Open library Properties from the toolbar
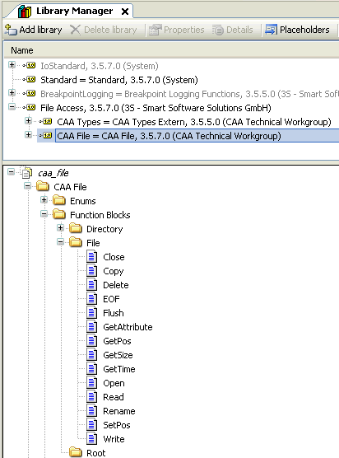The width and height of the screenshot is (339, 458). pos(177,30)
